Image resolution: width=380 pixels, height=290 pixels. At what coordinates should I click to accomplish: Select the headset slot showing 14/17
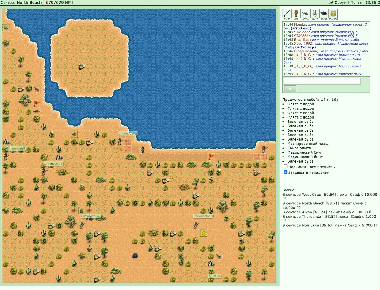[x=314, y=13]
